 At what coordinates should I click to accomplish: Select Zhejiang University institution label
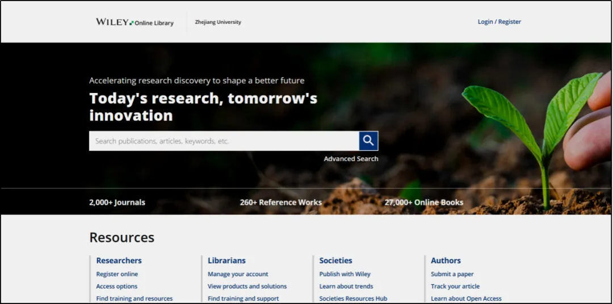click(x=218, y=22)
